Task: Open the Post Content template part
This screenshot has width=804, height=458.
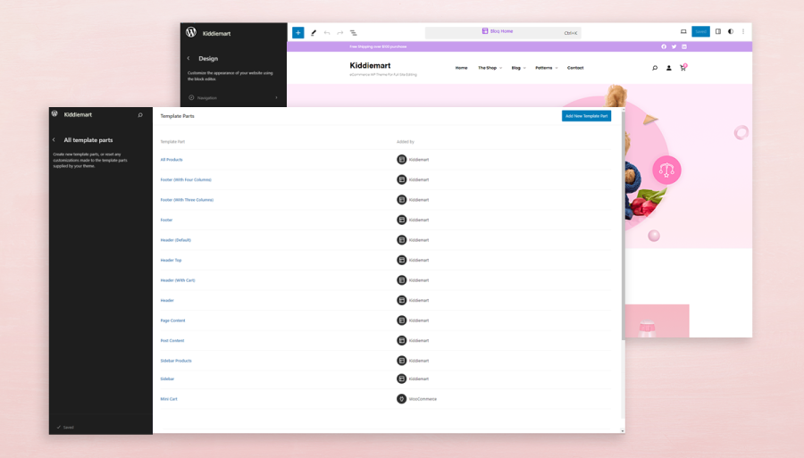Action: point(172,341)
